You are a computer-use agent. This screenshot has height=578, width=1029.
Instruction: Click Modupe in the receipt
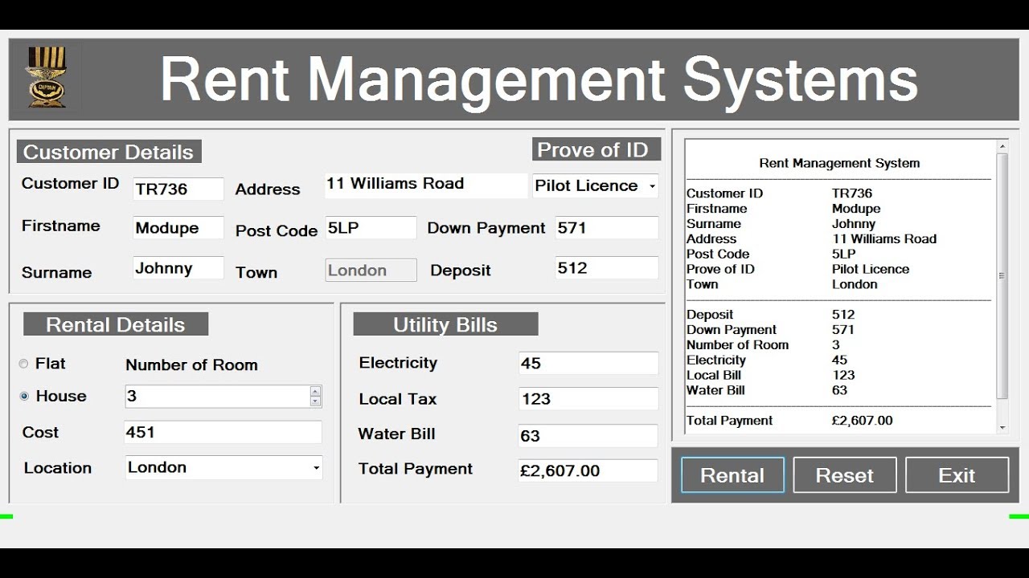click(x=856, y=209)
